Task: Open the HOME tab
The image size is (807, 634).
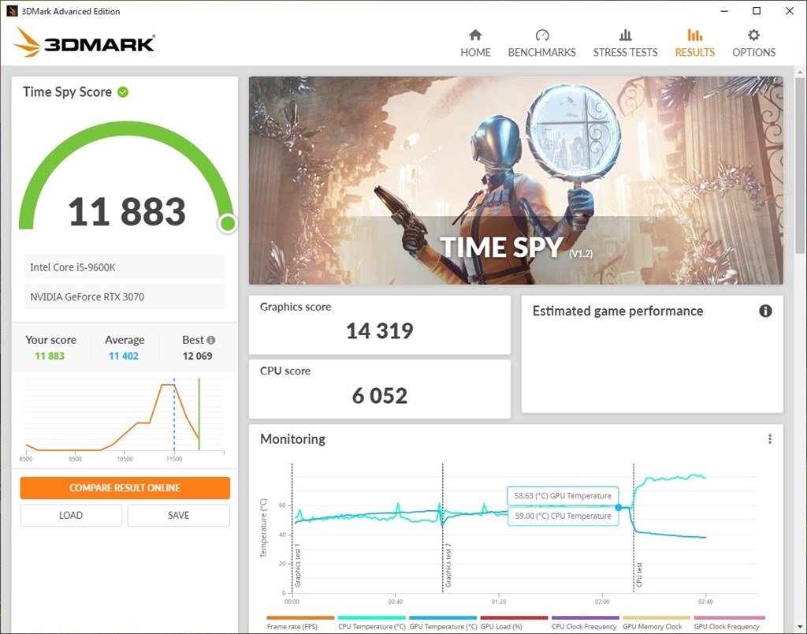Action: coord(475,43)
